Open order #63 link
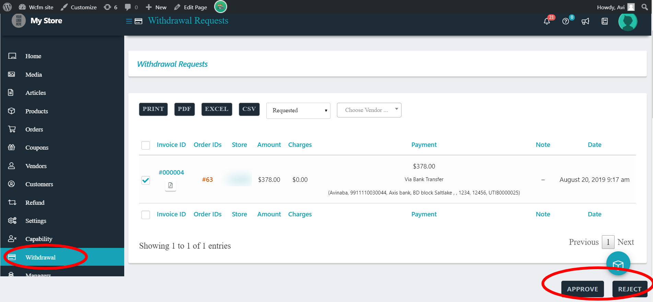This screenshot has height=302, width=653. (x=207, y=180)
